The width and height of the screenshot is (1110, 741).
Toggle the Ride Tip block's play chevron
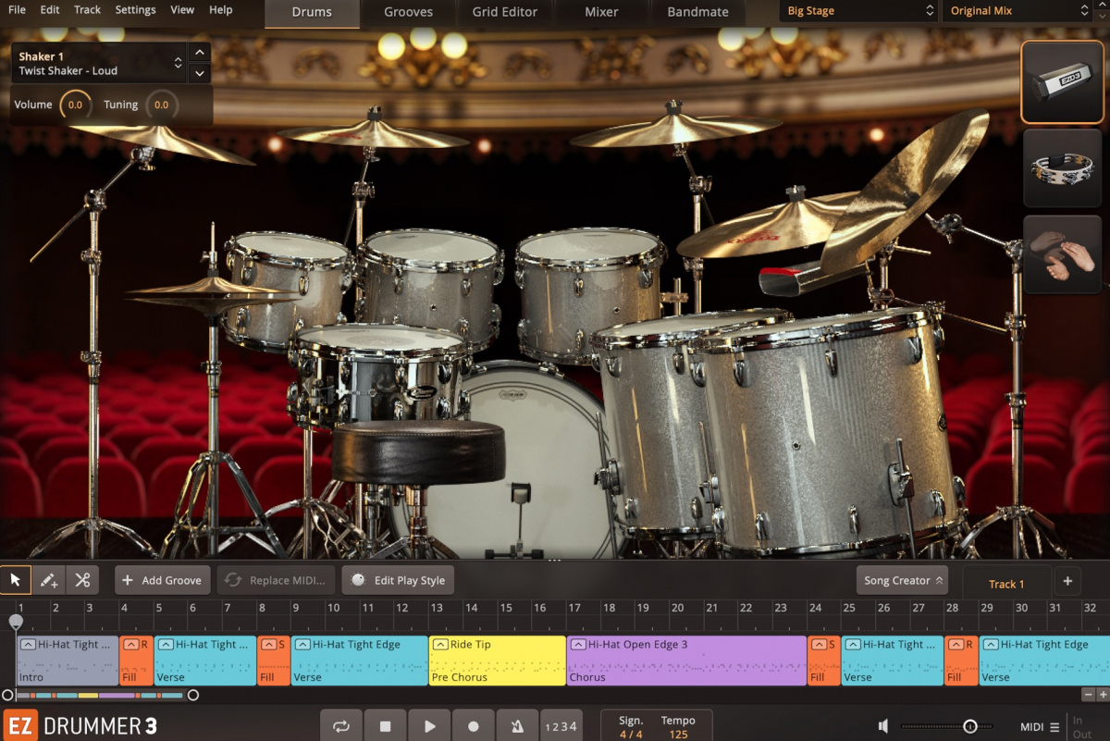point(441,644)
